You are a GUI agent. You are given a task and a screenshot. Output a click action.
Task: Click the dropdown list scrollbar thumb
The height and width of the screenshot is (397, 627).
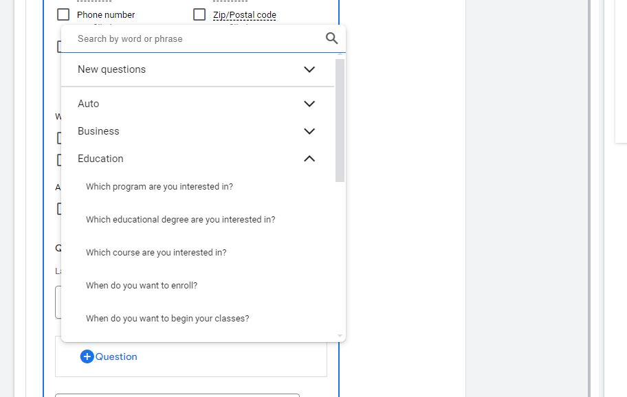(x=340, y=120)
